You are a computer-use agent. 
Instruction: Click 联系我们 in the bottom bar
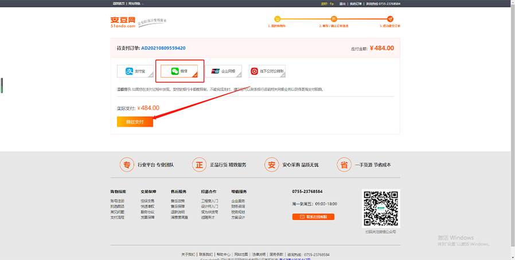point(206,254)
